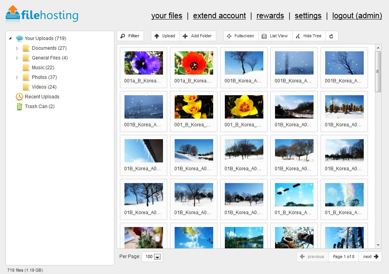Open Trash Can (2) in tree
The image size is (389, 274).
pos(40,106)
